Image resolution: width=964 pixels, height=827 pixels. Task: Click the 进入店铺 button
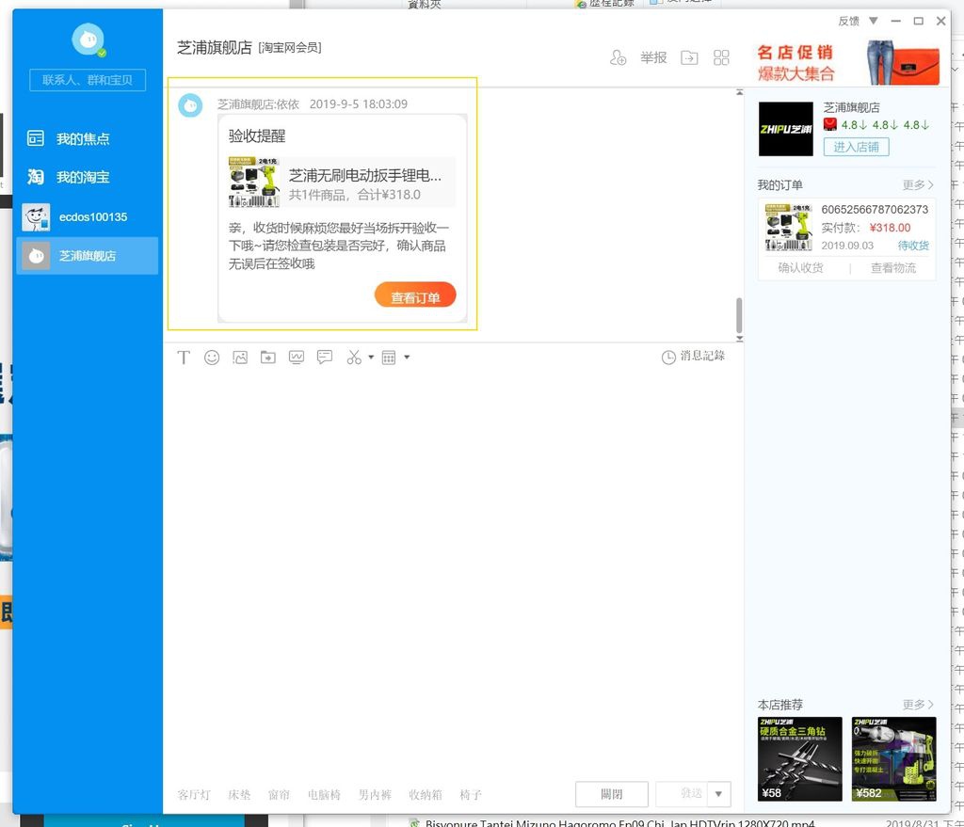856,147
